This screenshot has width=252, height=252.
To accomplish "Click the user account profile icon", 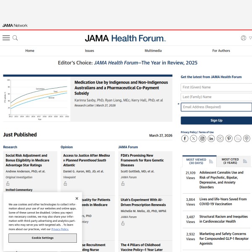I will click(243, 38).
